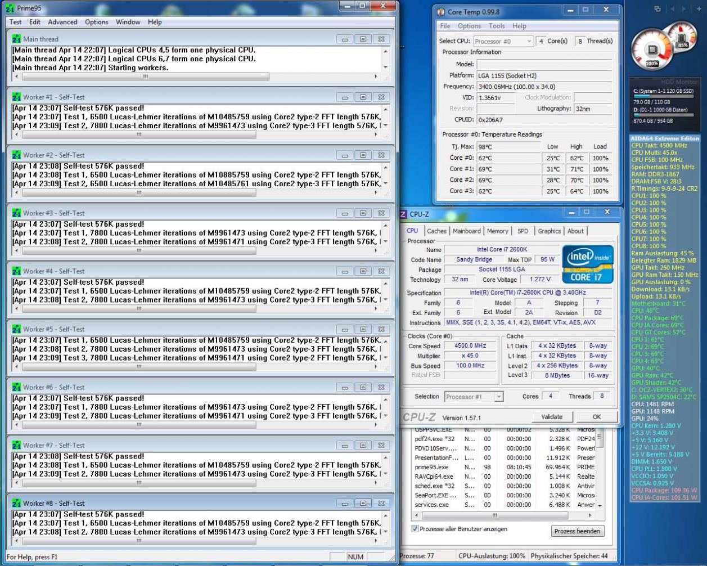Image resolution: width=707 pixels, height=566 pixels.
Task: Click Prime95 application title icon
Action: pos(10,8)
